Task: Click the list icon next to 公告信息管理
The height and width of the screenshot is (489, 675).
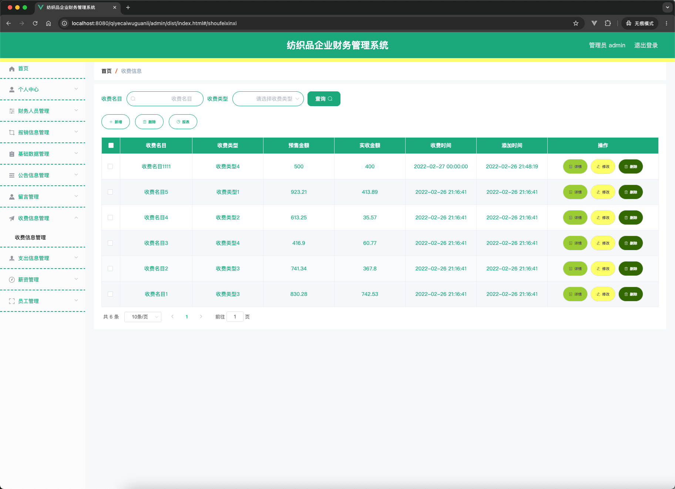Action: pos(12,175)
